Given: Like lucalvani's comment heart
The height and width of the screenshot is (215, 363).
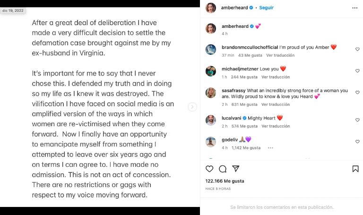Looking at the screenshot, I should point(357,120).
